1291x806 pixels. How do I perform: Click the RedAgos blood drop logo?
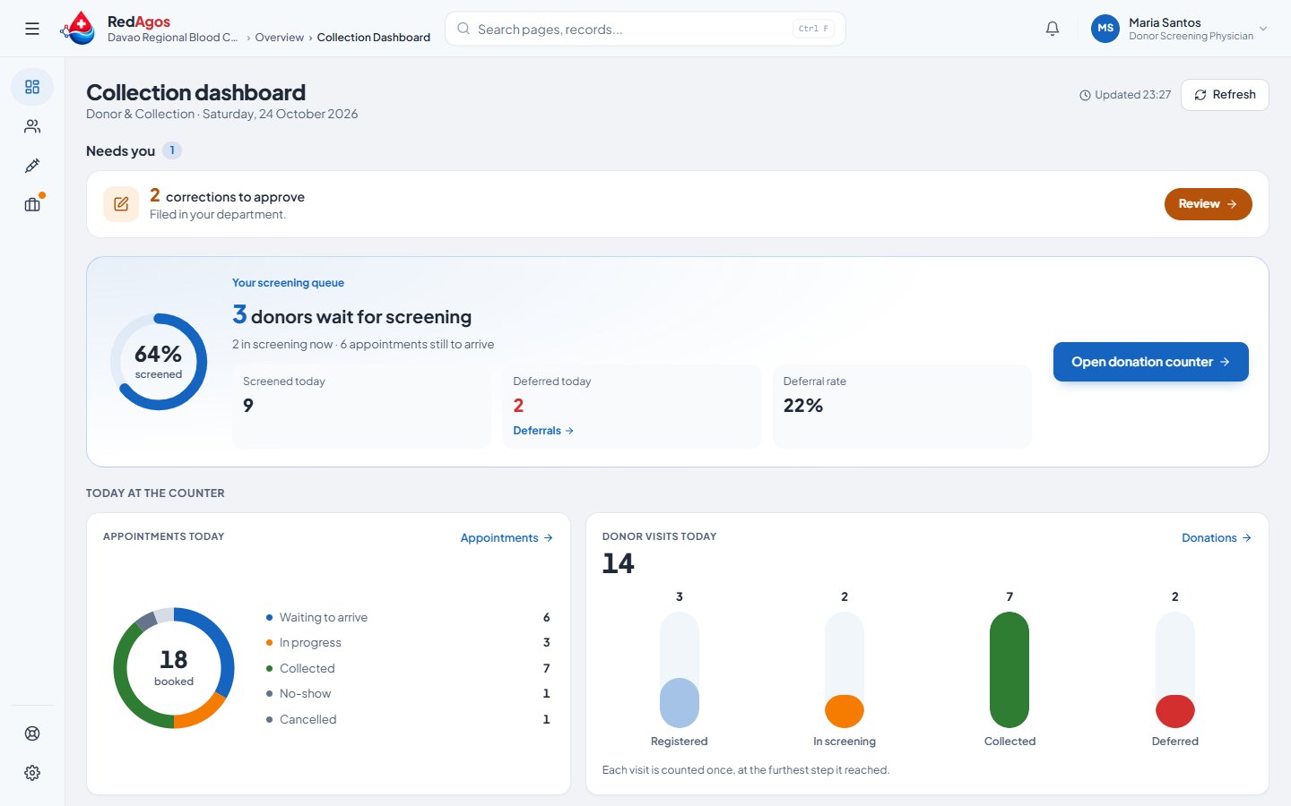click(x=80, y=29)
